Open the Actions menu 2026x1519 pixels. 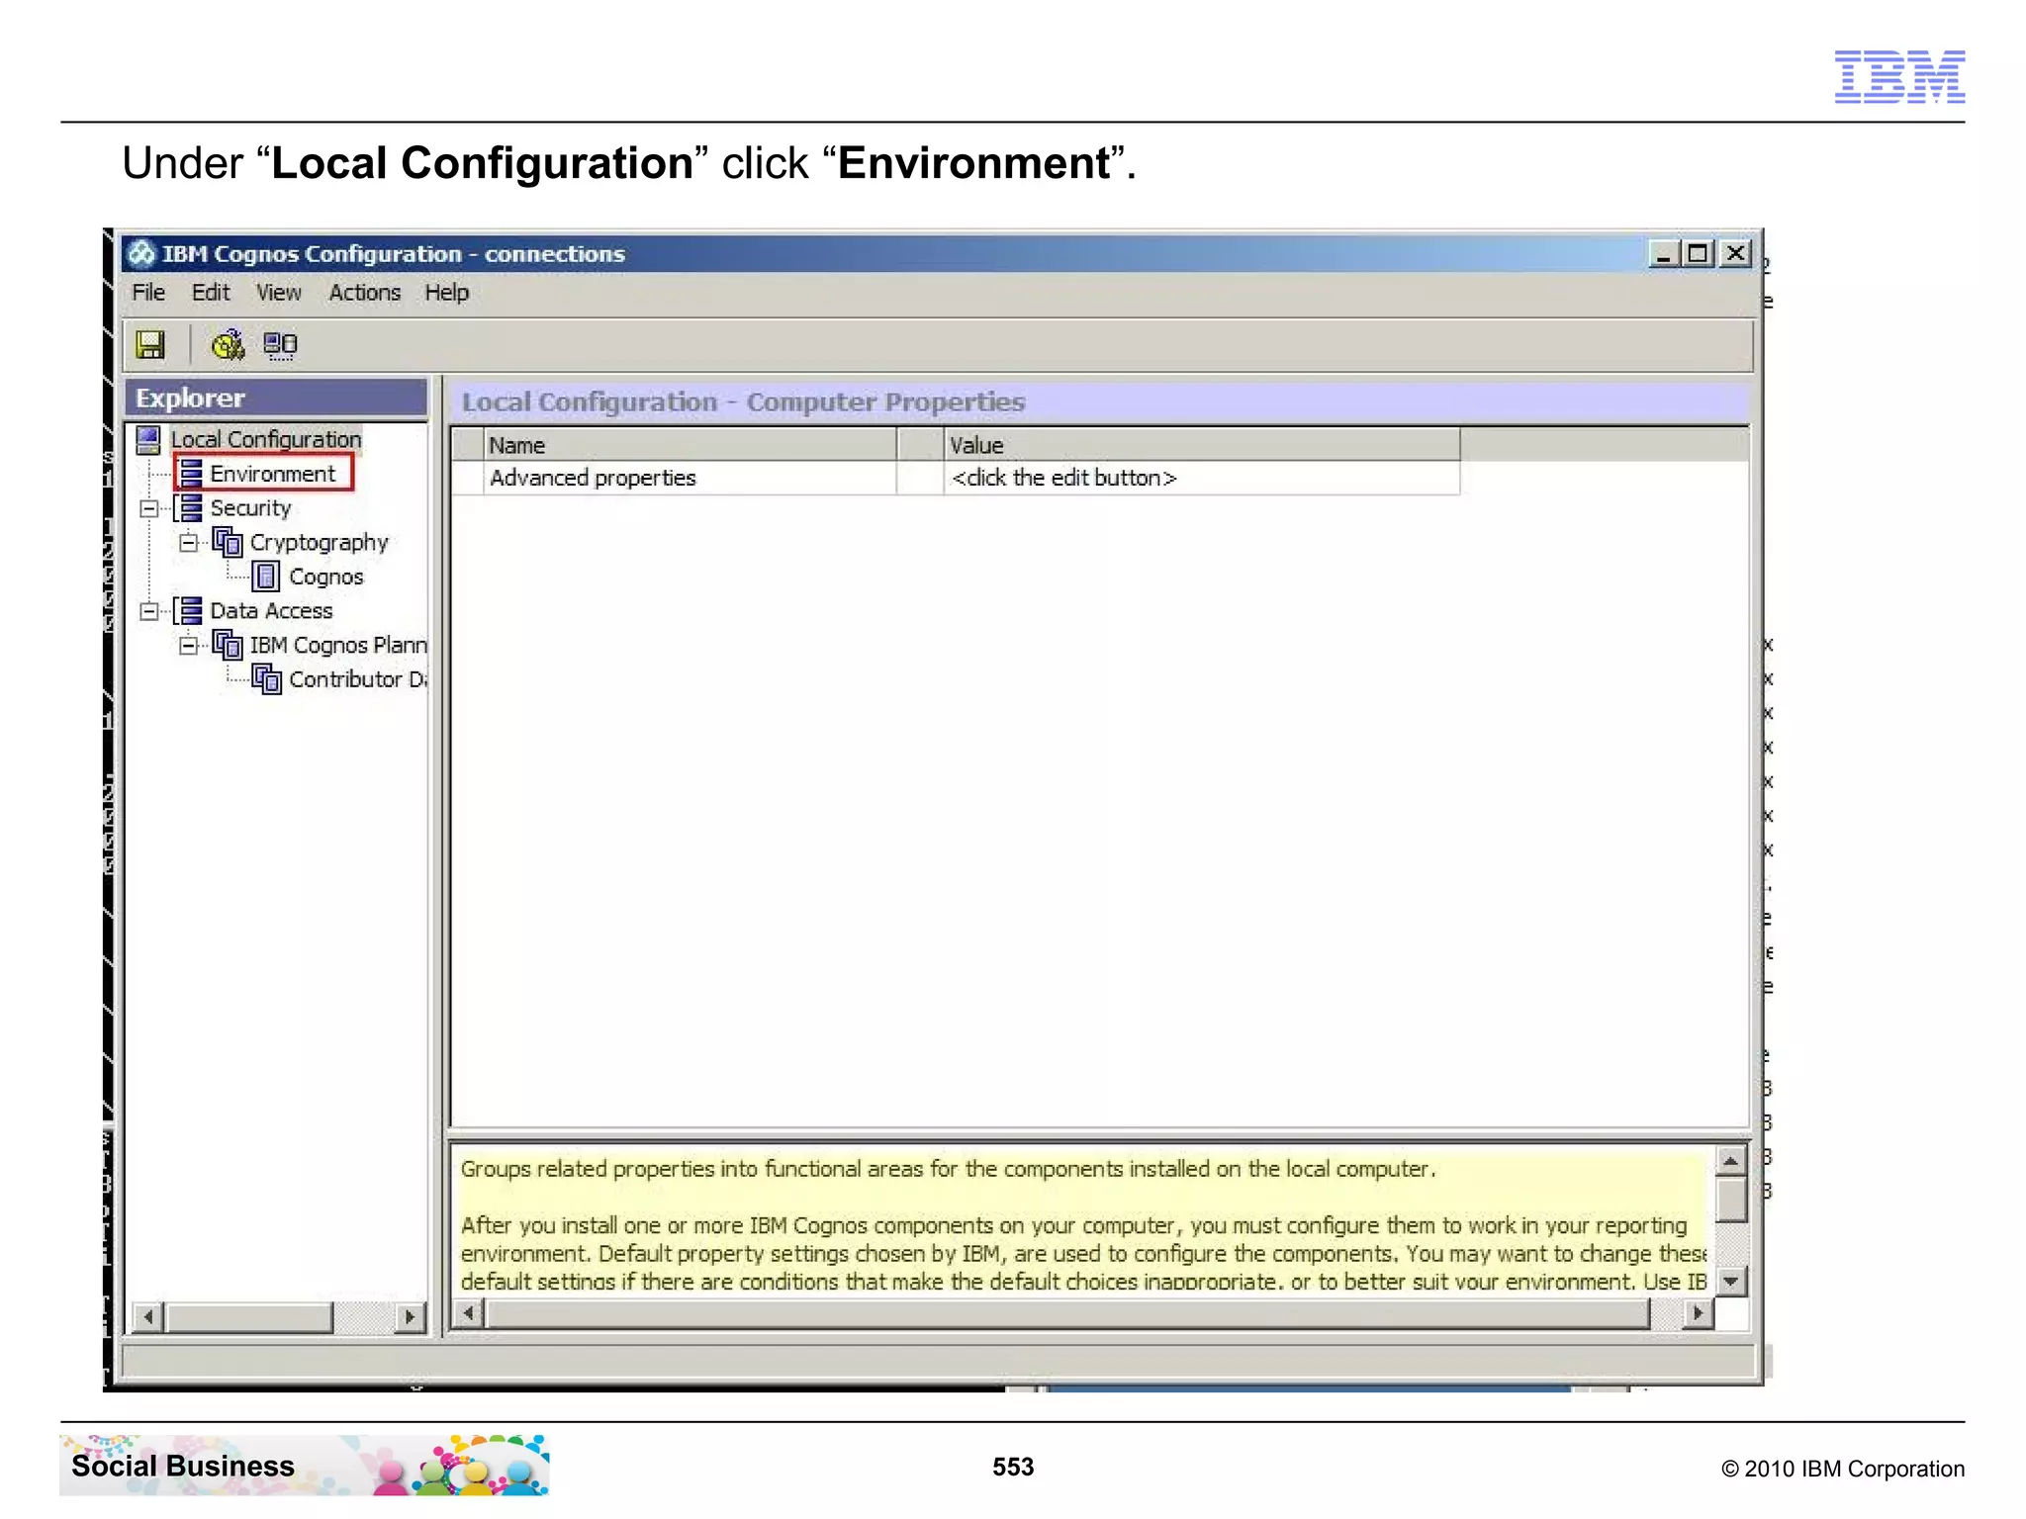click(365, 293)
